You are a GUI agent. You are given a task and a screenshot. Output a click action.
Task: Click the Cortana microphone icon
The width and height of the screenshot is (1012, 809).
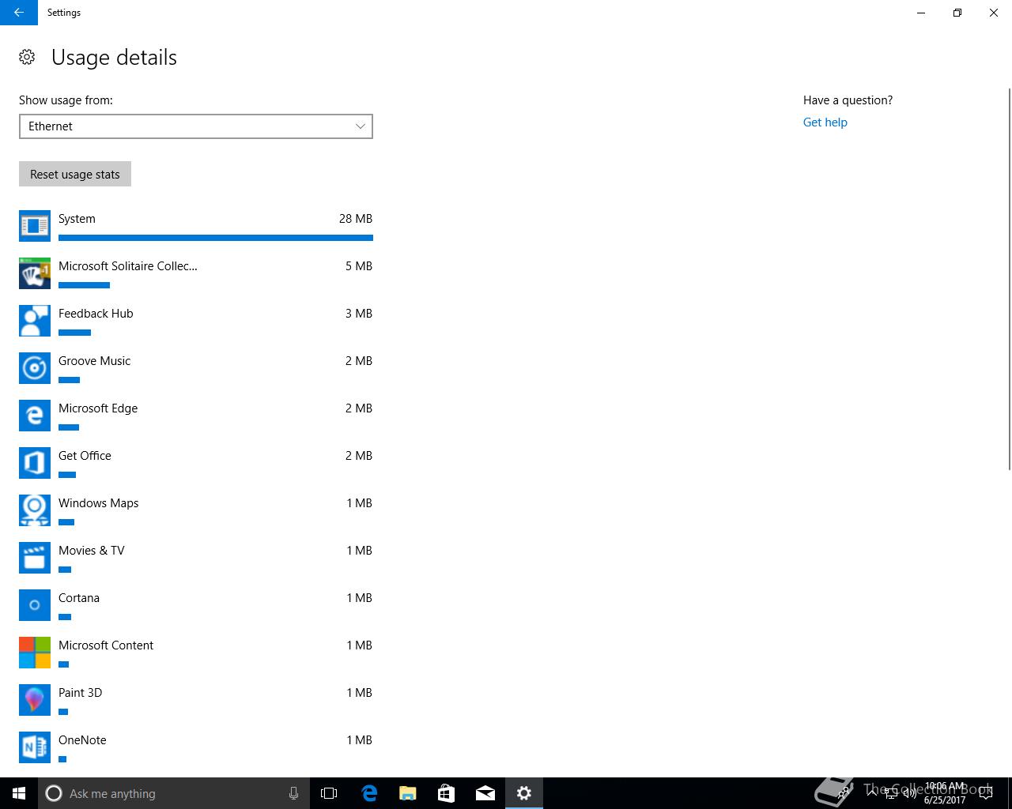293,793
